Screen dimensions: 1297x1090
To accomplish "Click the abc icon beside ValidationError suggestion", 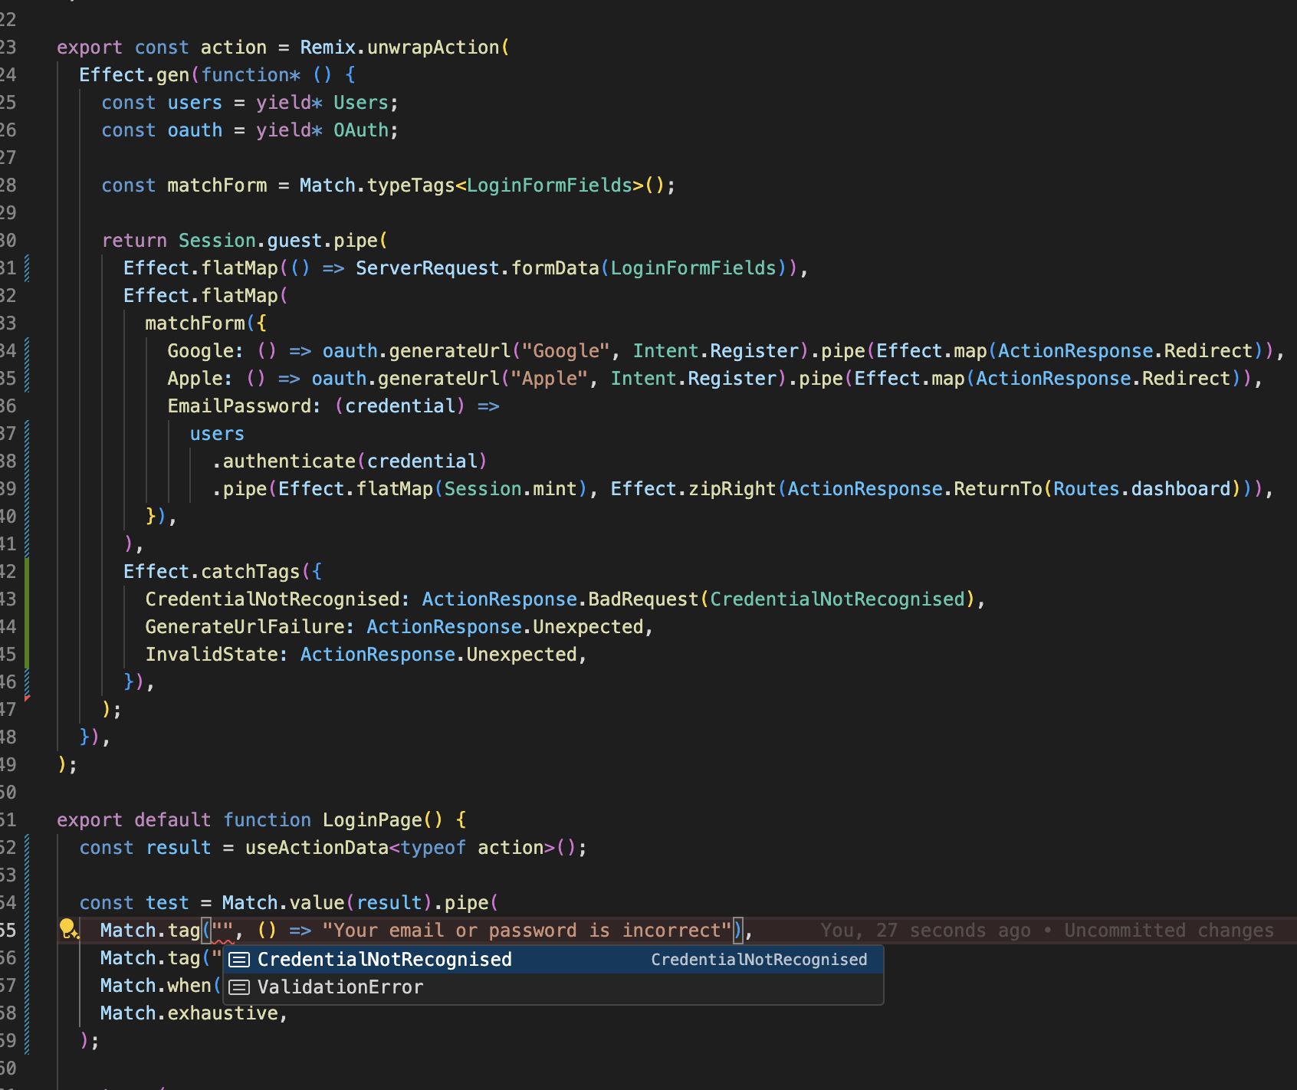I will pos(240,987).
